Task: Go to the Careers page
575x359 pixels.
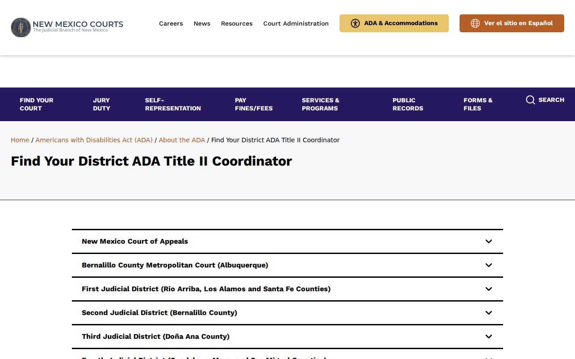Action: 171,23
